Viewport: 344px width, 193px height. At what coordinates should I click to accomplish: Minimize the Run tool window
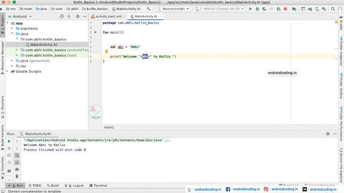click(x=335, y=133)
